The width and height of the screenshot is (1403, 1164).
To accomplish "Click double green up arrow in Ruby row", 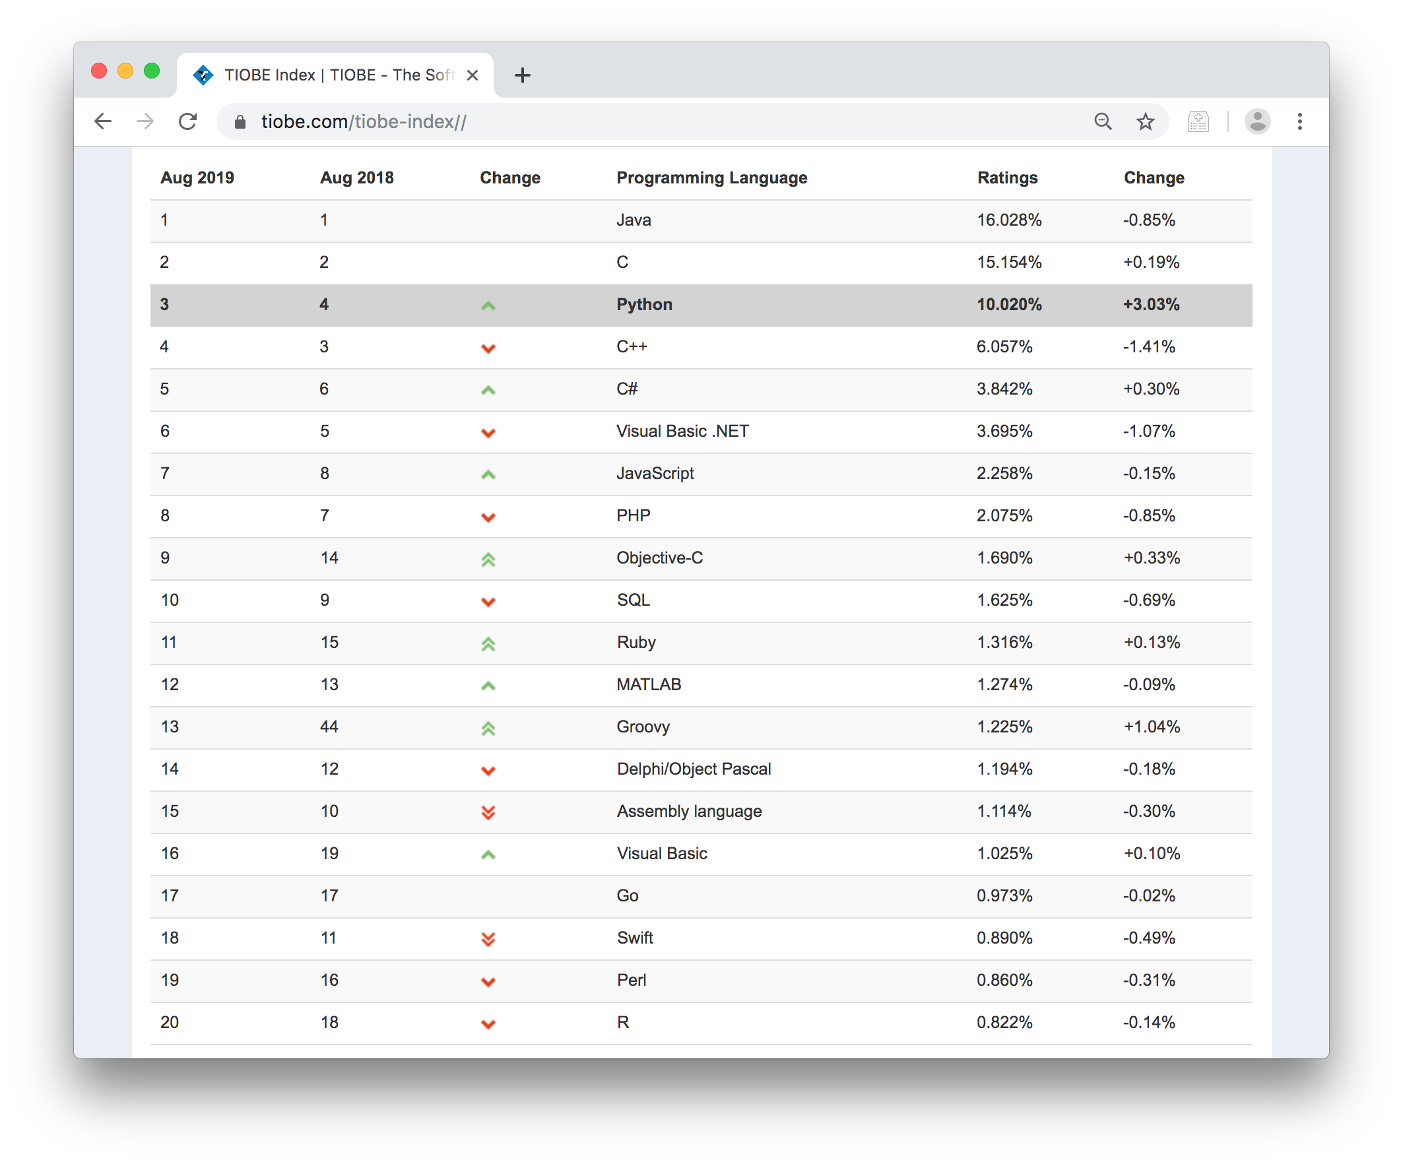I will pyautogui.click(x=488, y=643).
